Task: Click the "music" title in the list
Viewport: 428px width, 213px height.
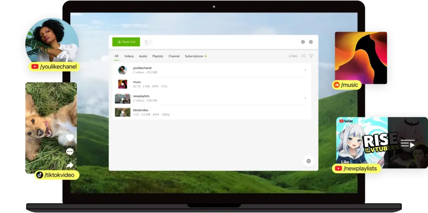Action: 137,82
